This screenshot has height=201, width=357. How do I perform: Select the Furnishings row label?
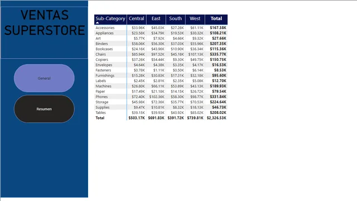pos(105,75)
